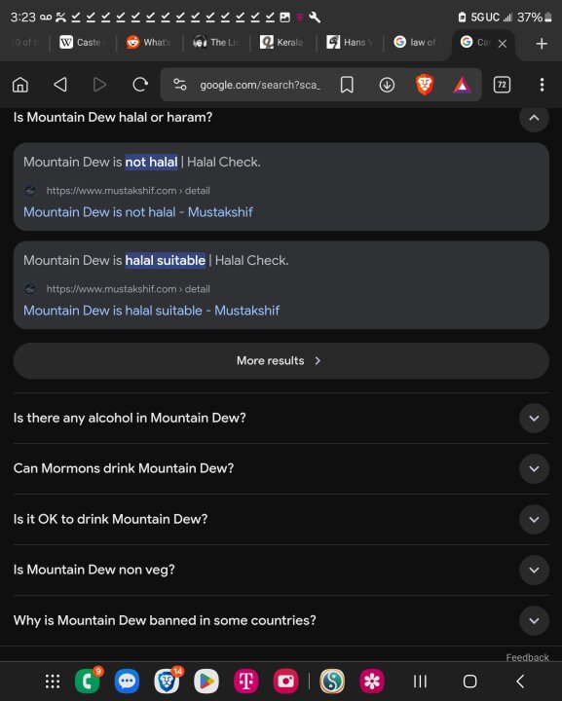Open site settings icon beside the URL
This screenshot has height=701, width=562.
180,85
